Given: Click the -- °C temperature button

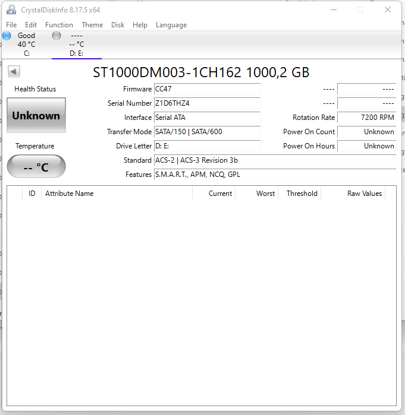Looking at the screenshot, I should (36, 166).
